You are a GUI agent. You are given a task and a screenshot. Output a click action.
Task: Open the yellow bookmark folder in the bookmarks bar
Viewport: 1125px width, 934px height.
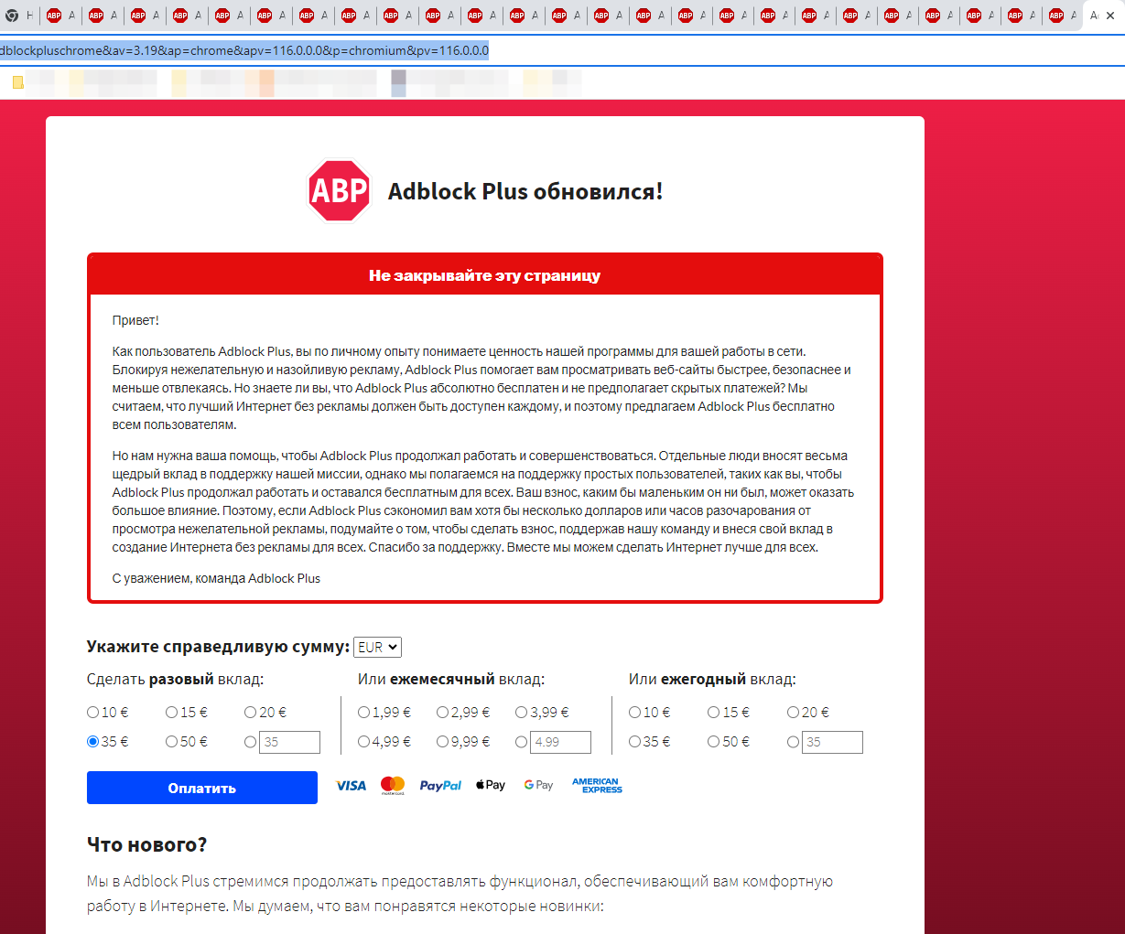coord(17,83)
